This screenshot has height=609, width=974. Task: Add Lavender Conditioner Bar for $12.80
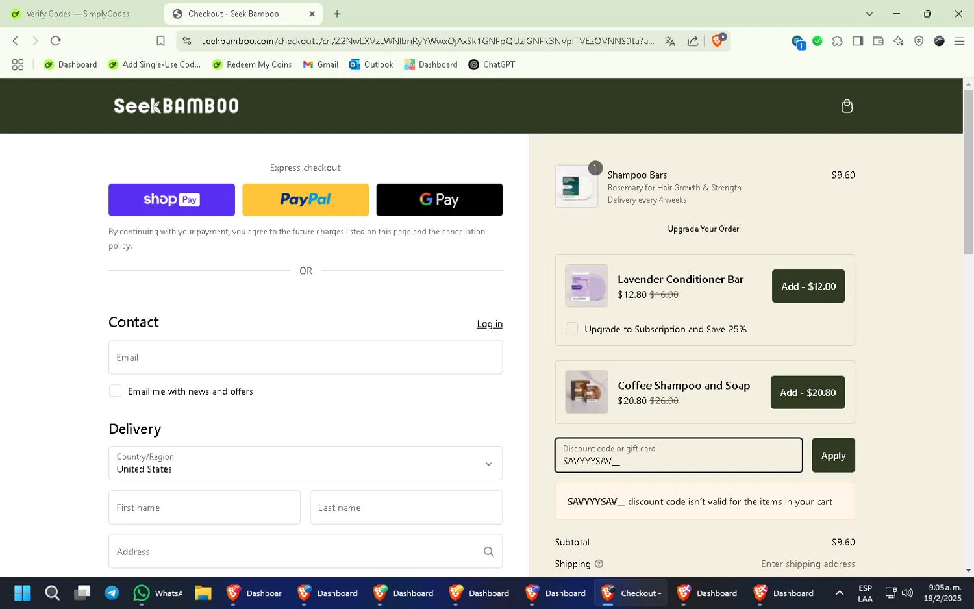point(808,286)
